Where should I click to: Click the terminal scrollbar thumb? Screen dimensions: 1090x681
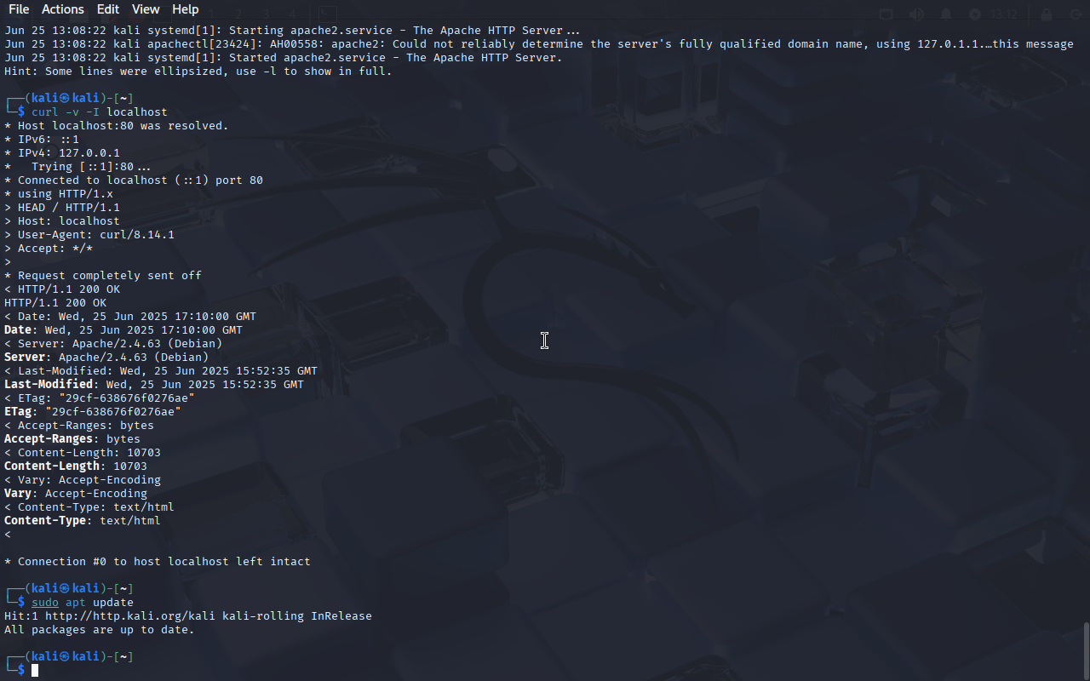point(1086,650)
